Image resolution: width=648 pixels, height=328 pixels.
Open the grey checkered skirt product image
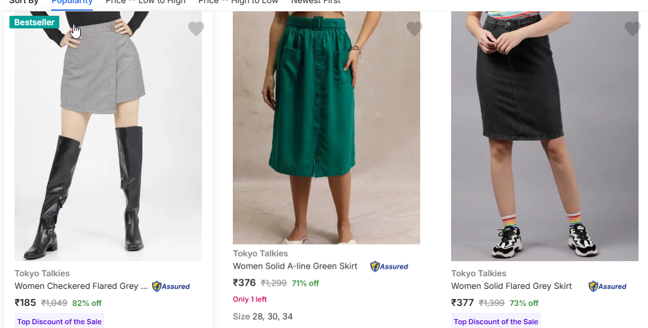(x=108, y=139)
